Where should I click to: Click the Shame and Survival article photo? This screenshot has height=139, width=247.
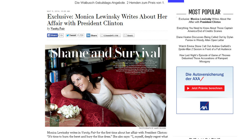106,86
